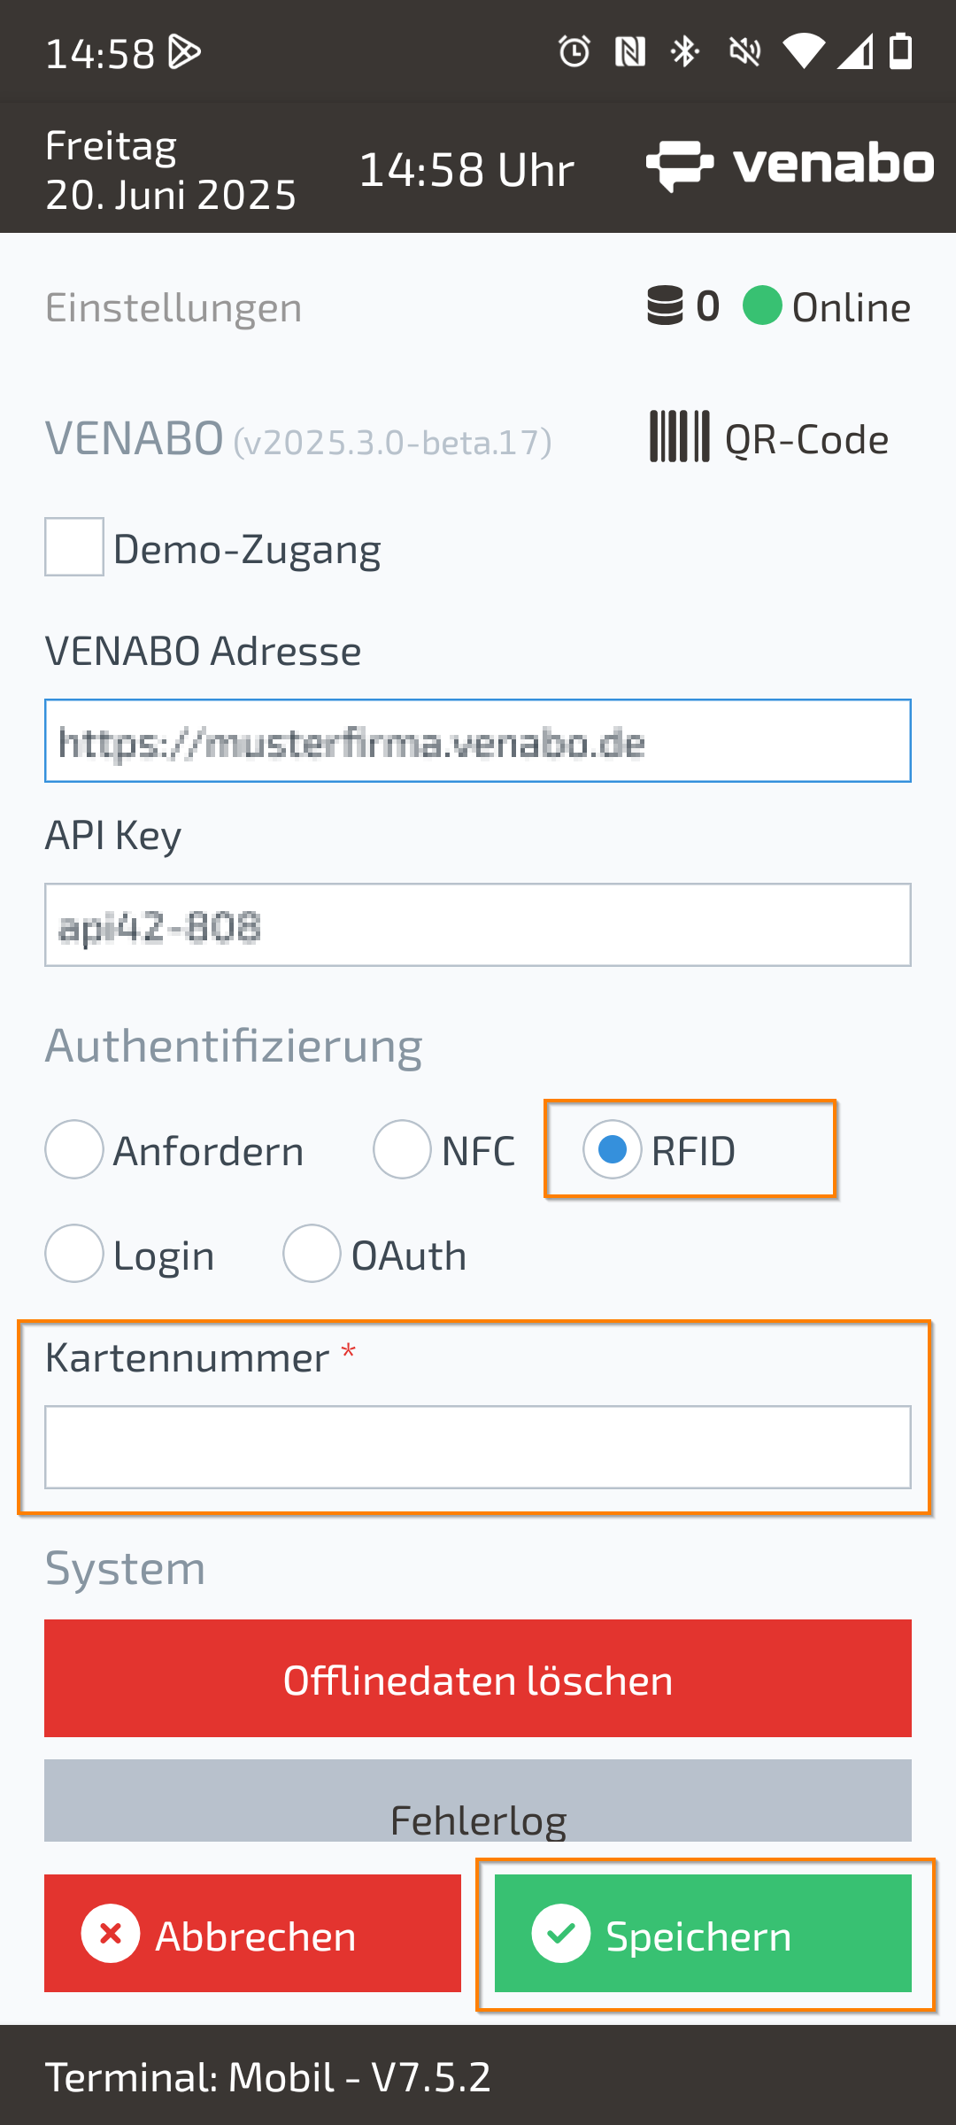The height and width of the screenshot is (2125, 956).
Task: Select the Login radio option
Action: pos(74,1254)
